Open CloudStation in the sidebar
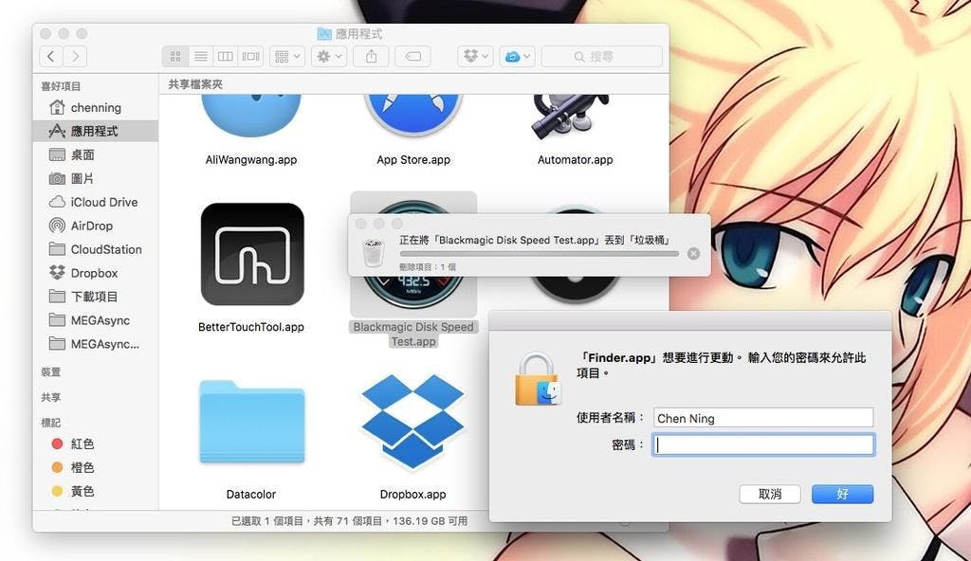 (96, 249)
